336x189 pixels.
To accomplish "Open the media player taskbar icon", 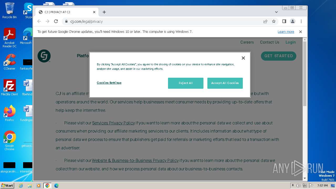I will pyautogui.click(x=39, y=186).
